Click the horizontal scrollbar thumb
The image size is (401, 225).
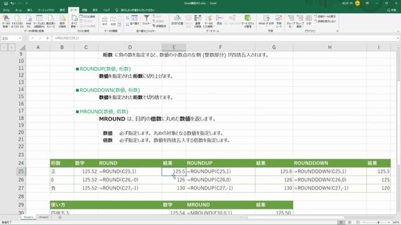295,217
